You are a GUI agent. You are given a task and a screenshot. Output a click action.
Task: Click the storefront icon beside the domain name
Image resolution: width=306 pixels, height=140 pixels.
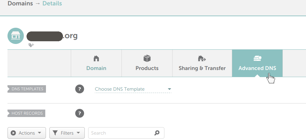(x=16, y=36)
